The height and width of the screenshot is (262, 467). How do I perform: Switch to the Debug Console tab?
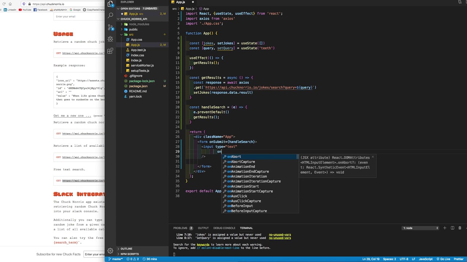click(x=224, y=228)
